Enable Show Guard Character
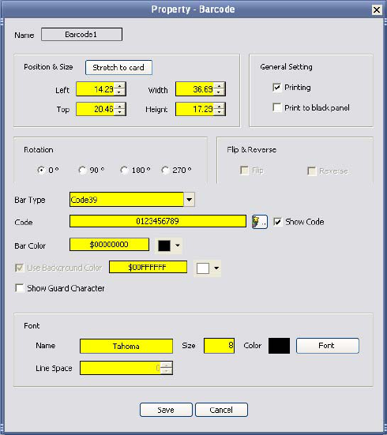The height and width of the screenshot is (435, 387). pos(20,288)
